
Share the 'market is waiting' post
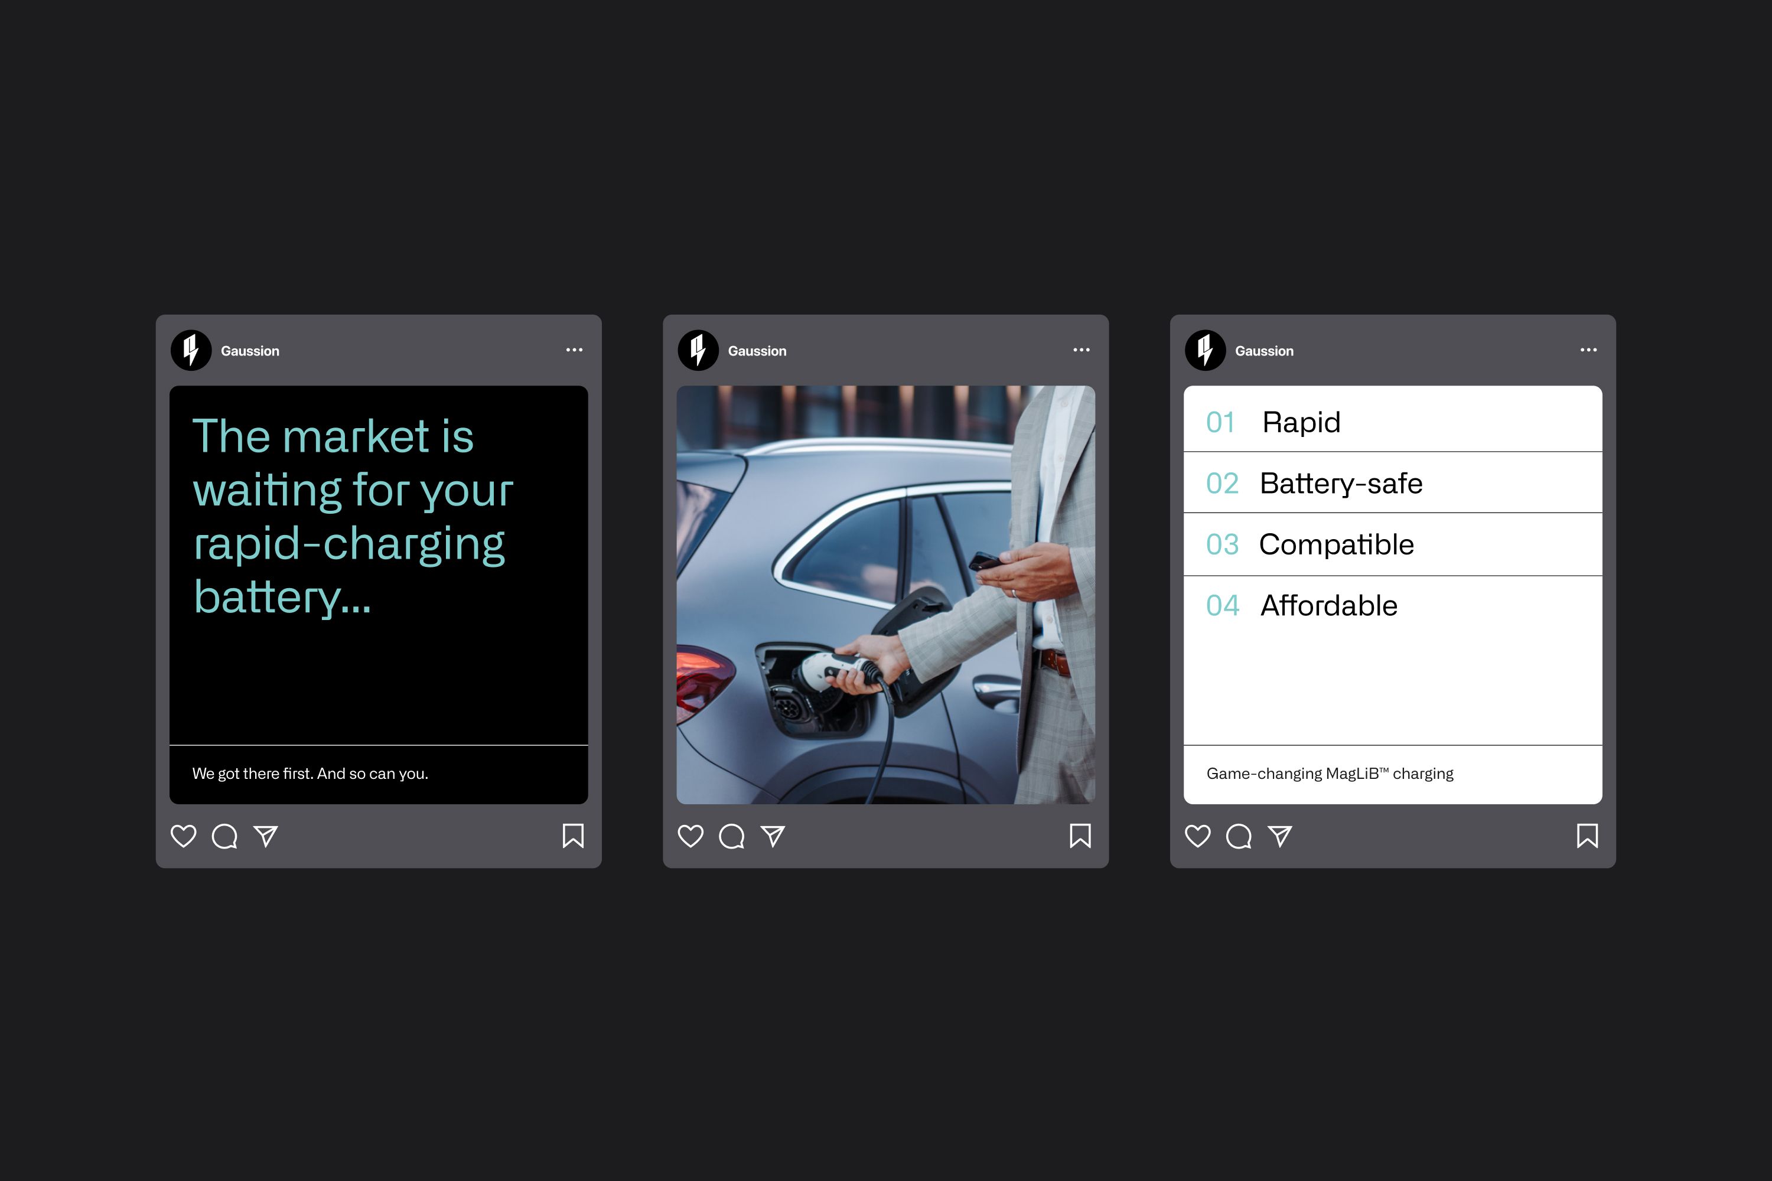pos(265,836)
